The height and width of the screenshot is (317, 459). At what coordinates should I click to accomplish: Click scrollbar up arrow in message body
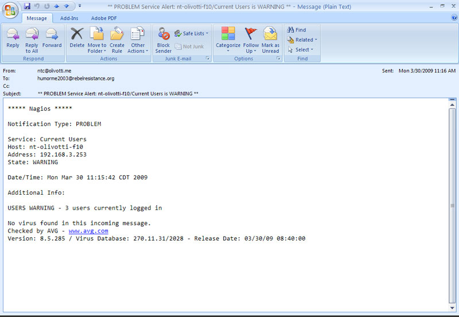click(452, 105)
